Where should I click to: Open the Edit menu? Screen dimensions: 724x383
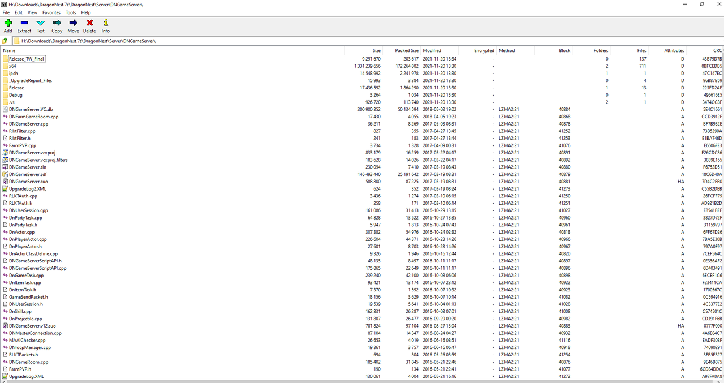(x=19, y=12)
